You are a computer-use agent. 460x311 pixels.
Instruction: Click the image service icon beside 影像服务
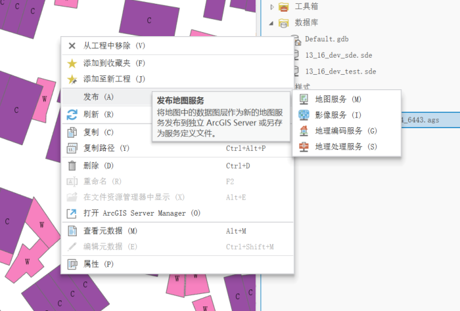(304, 115)
